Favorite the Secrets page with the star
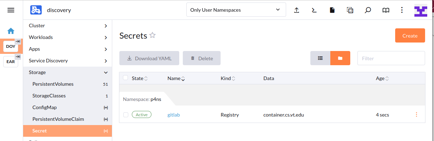This screenshot has width=434, height=141. [153, 35]
